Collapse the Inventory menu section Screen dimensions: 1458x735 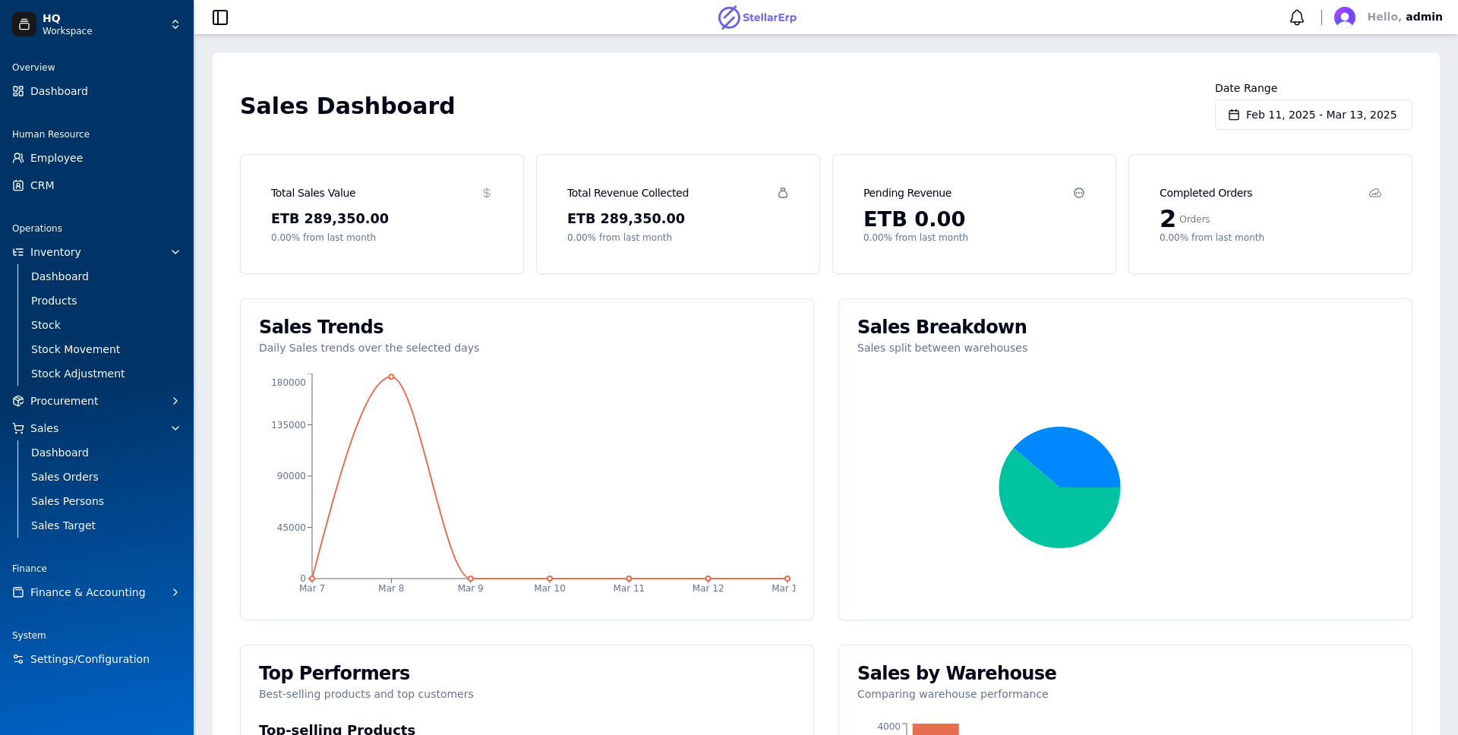(x=175, y=252)
